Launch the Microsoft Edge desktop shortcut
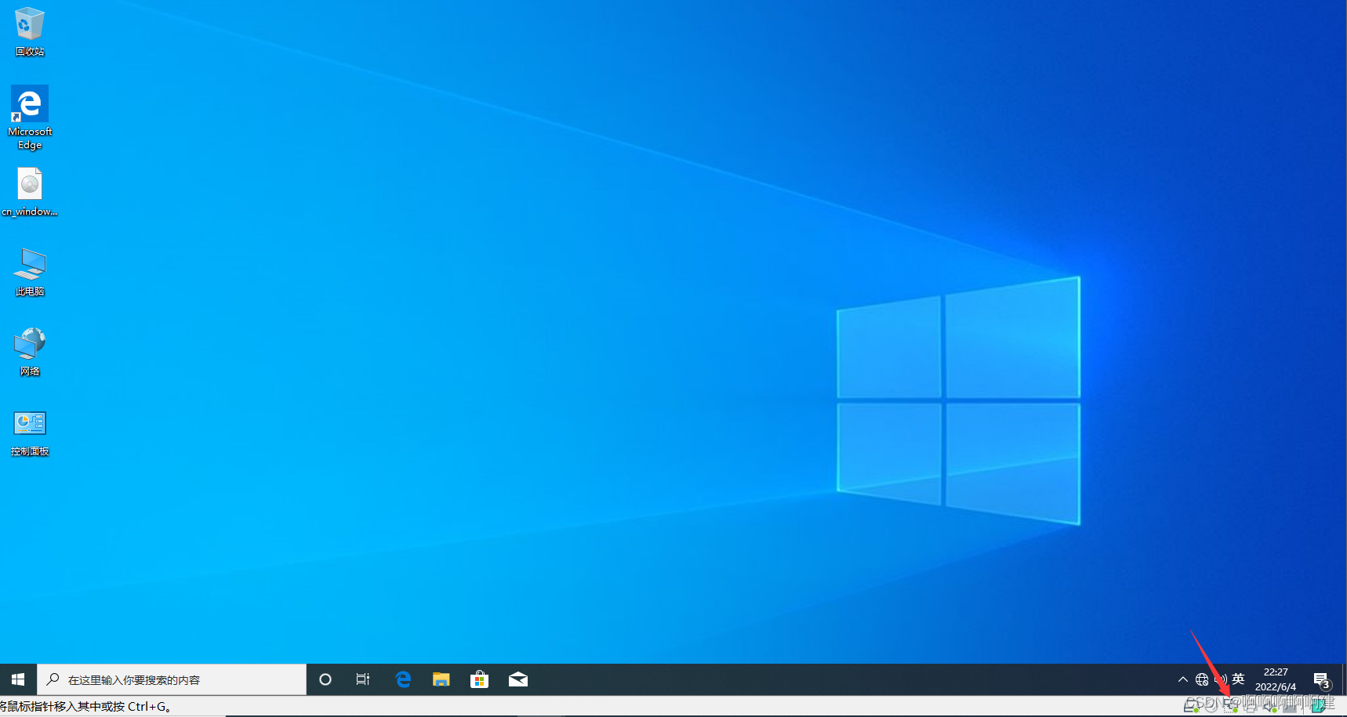This screenshot has height=717, width=1347. pos(30,118)
